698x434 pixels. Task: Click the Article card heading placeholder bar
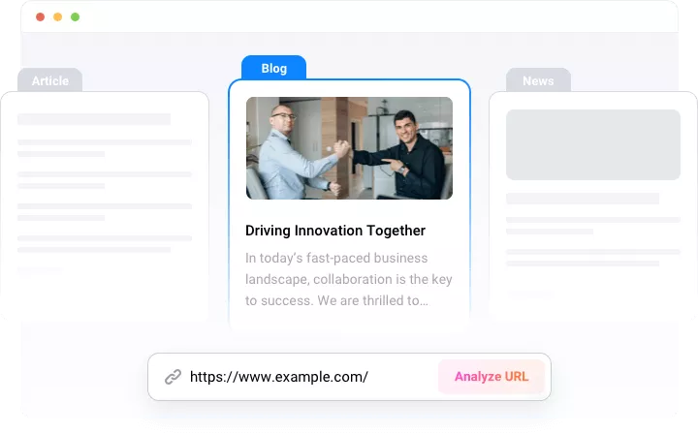[x=94, y=119]
